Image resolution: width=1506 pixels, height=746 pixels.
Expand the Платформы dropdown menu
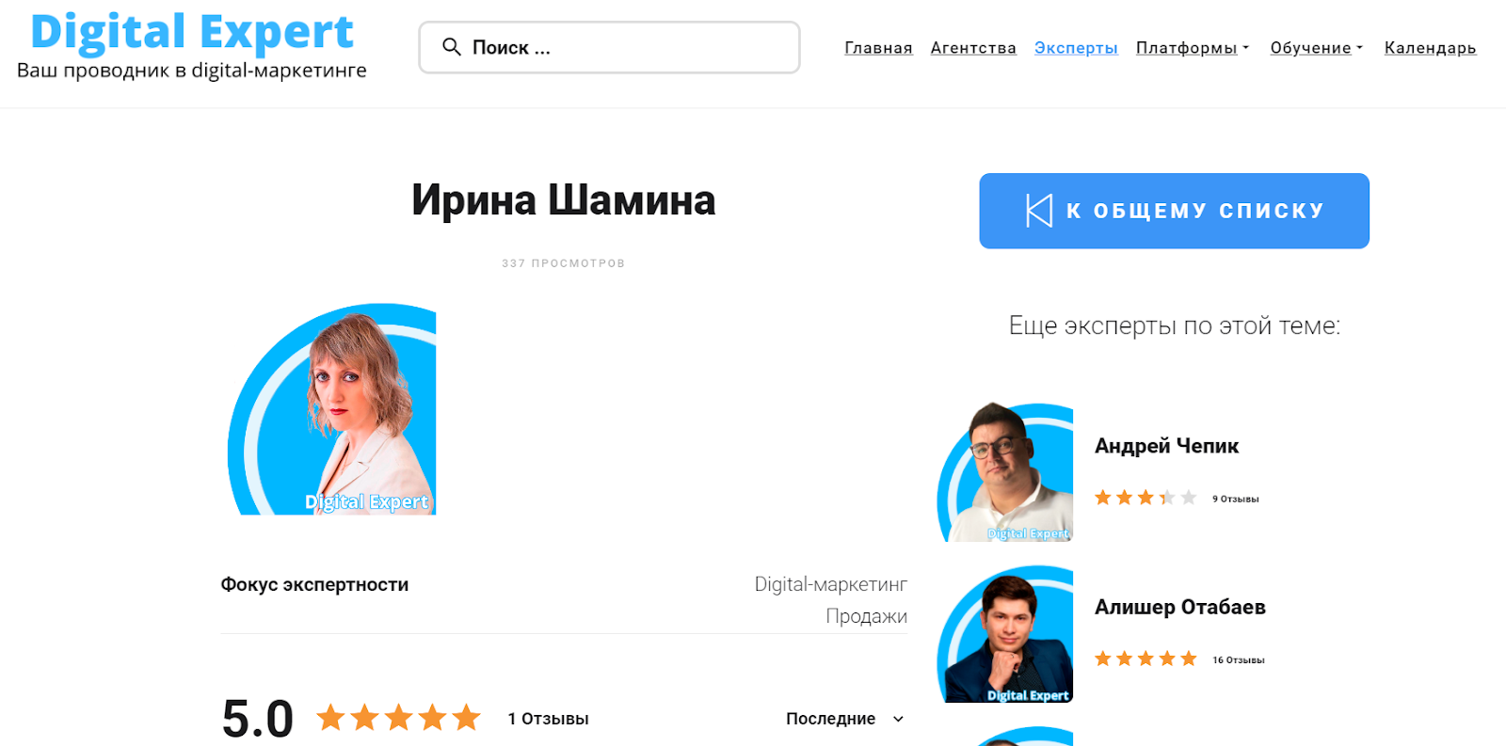(x=1193, y=48)
